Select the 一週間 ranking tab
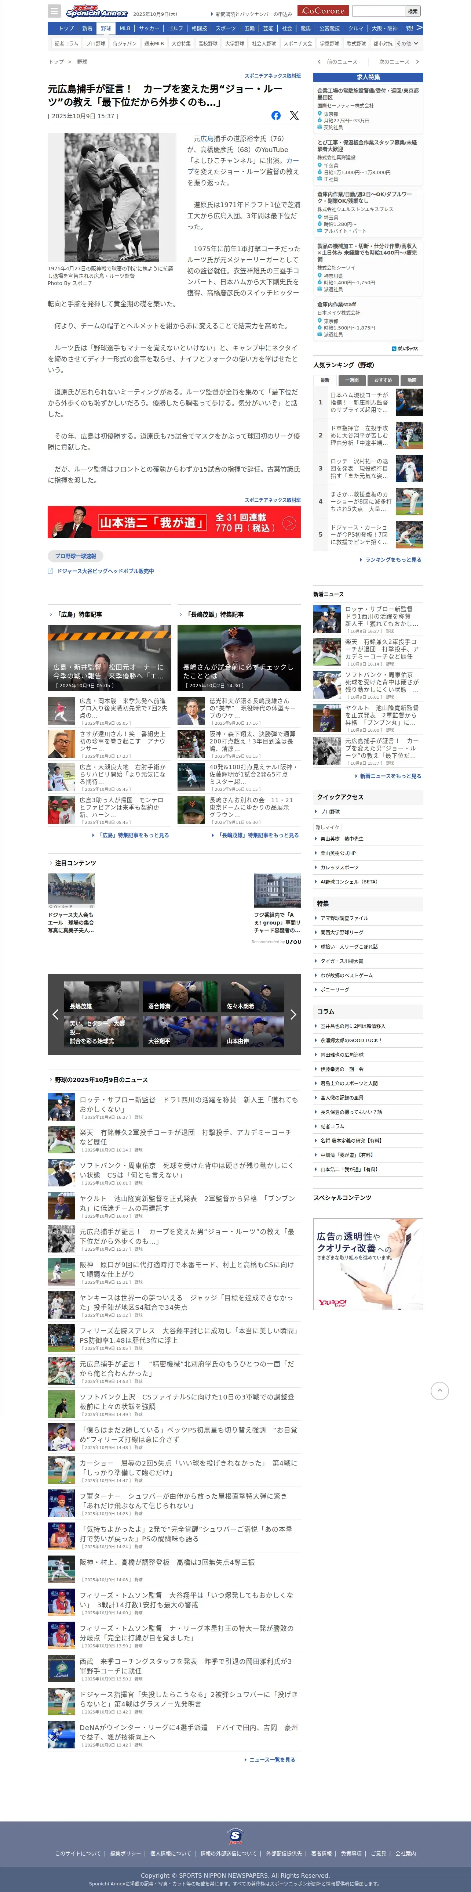Screen dimensions: 471x1892 tap(352, 380)
